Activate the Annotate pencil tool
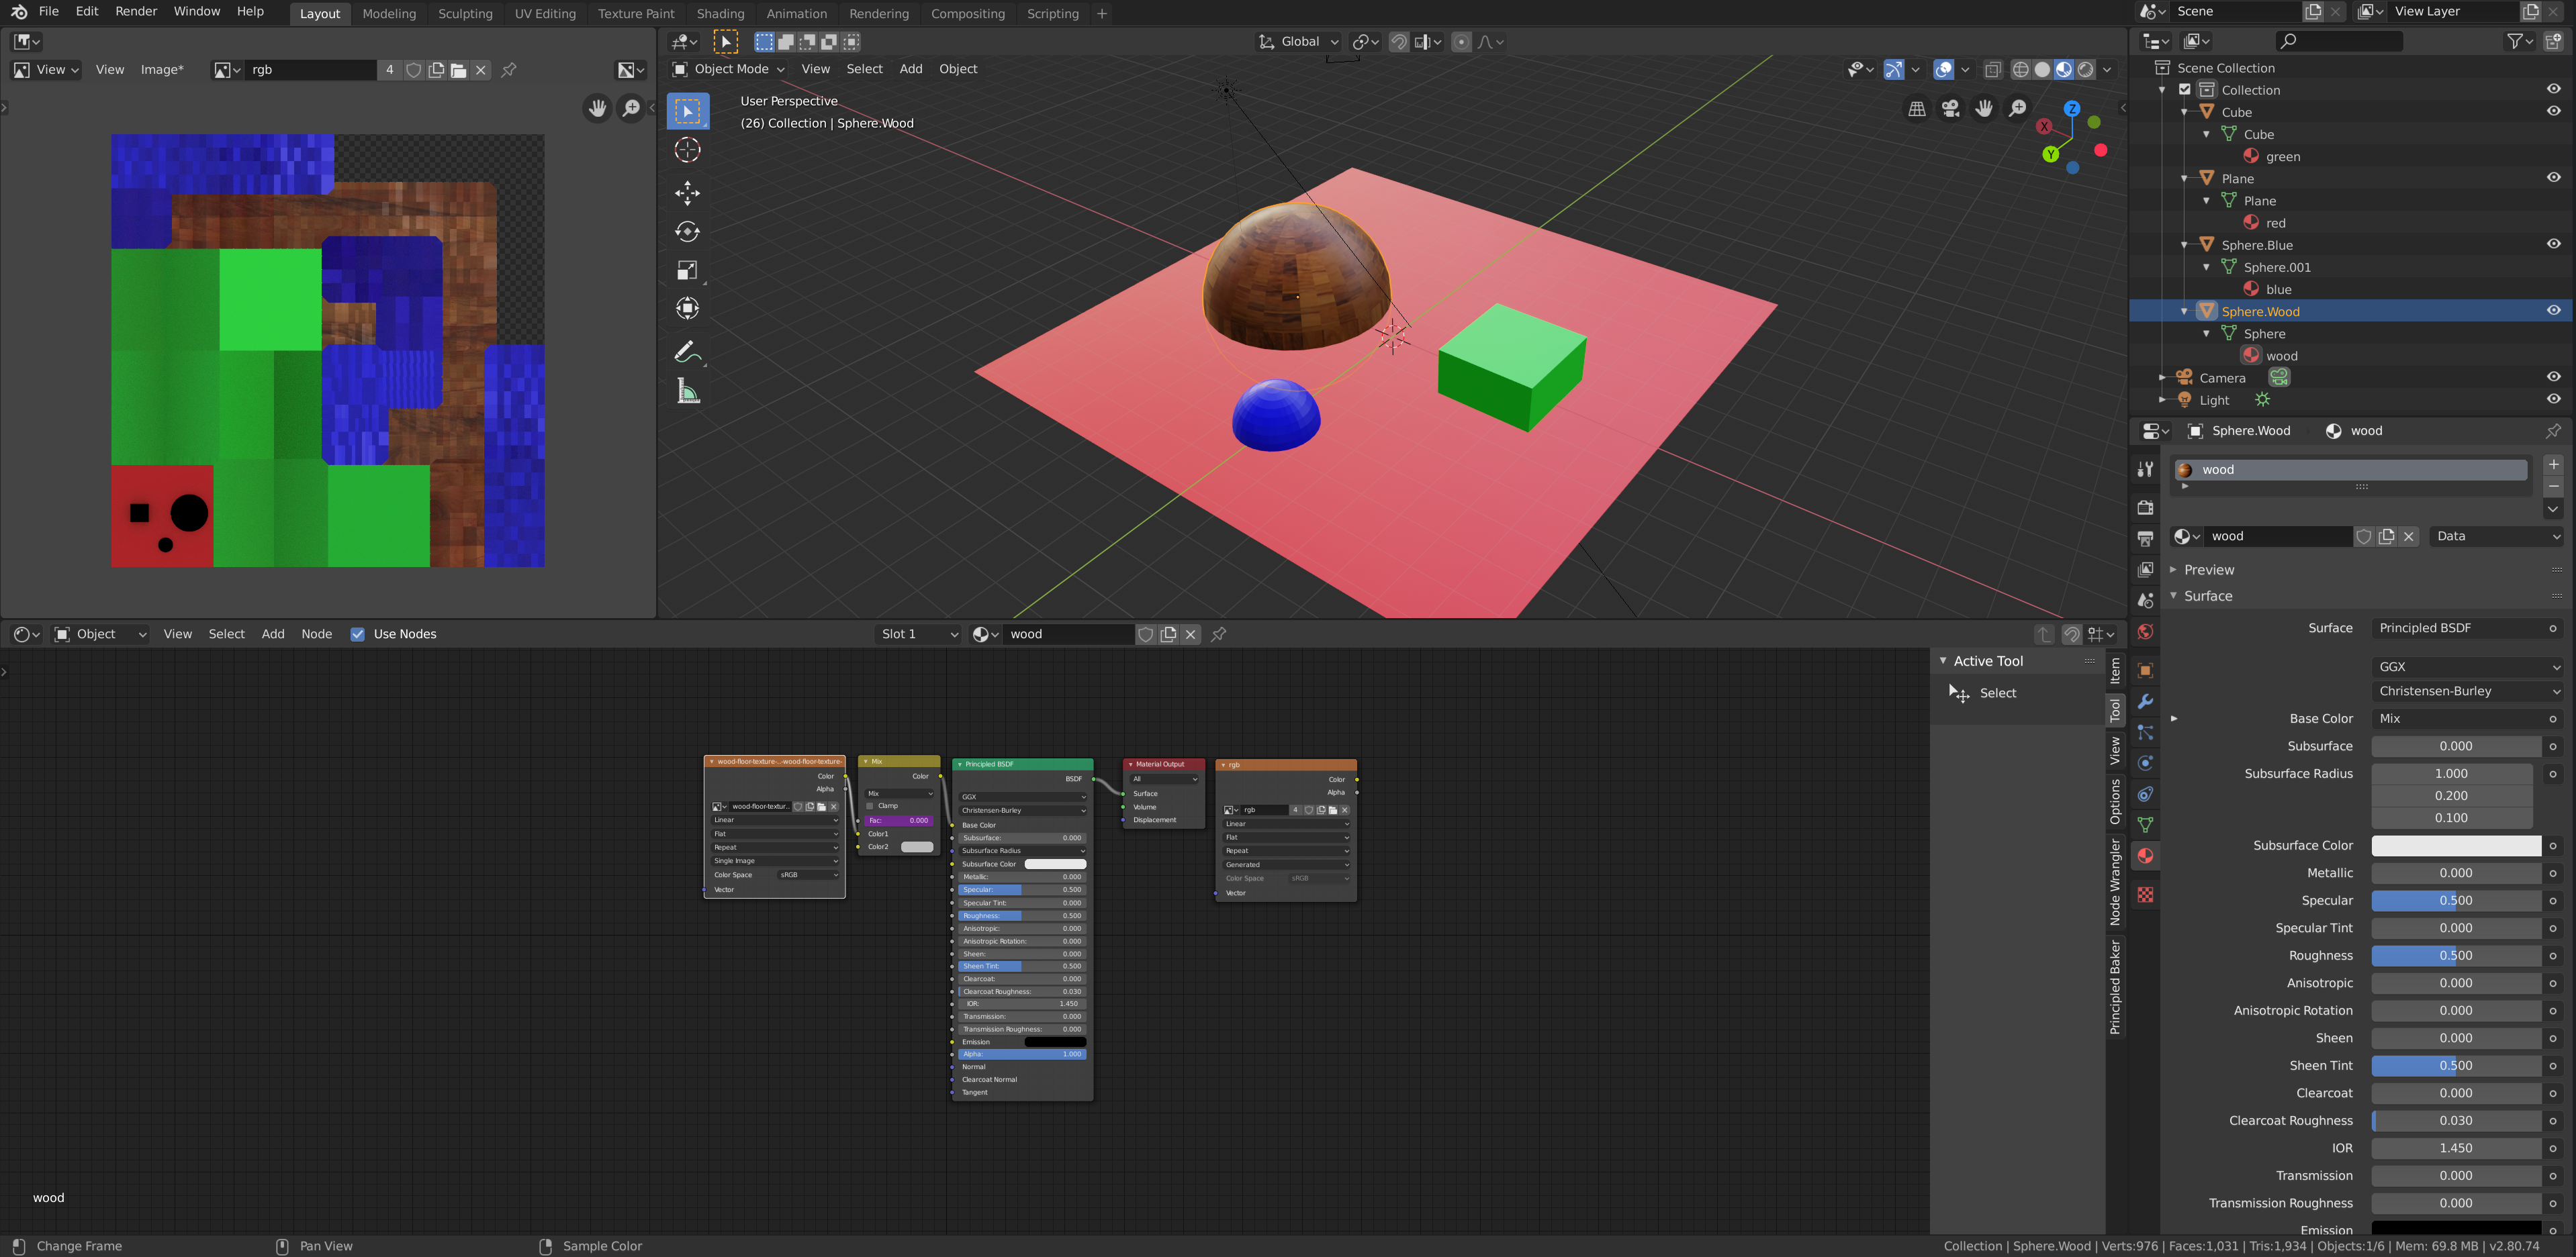This screenshot has height=1257, width=2576. 687,352
